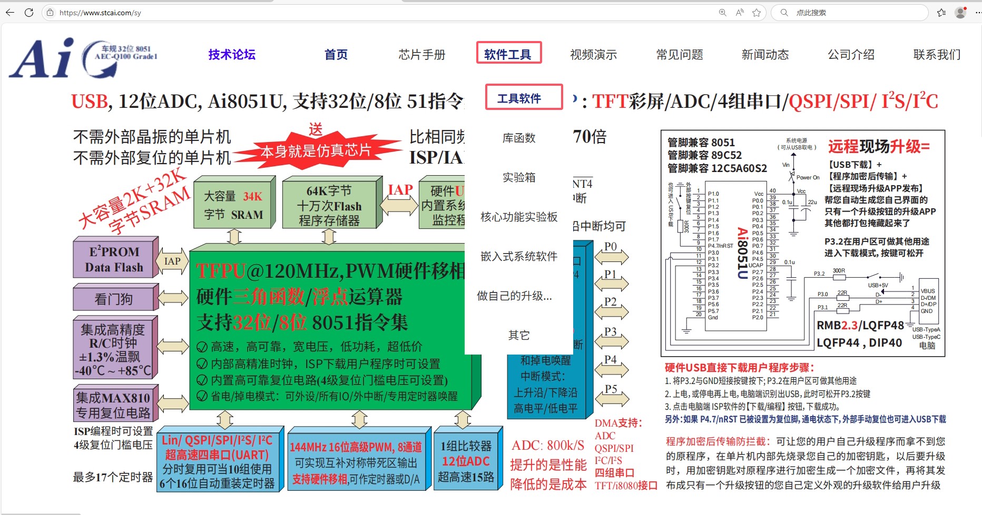The height and width of the screenshot is (515, 982).
Task: Click the 64K字节 Flash 程序存储器 block
Action: [332, 203]
